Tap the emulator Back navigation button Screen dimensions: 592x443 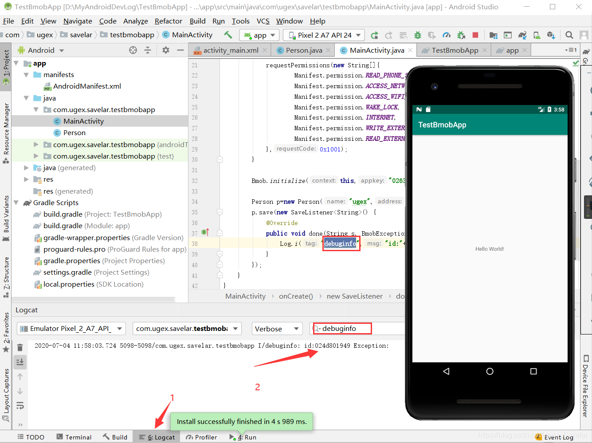click(447, 371)
